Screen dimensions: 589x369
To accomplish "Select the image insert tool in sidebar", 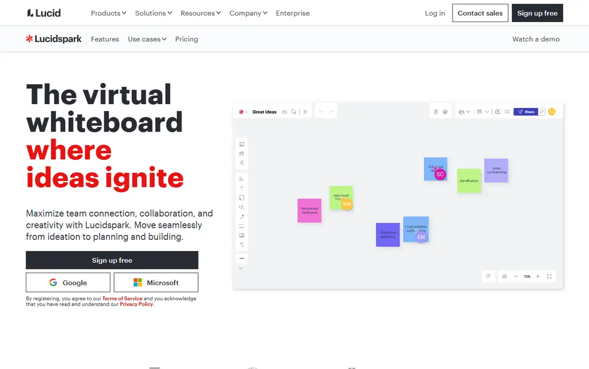I will pos(241,235).
